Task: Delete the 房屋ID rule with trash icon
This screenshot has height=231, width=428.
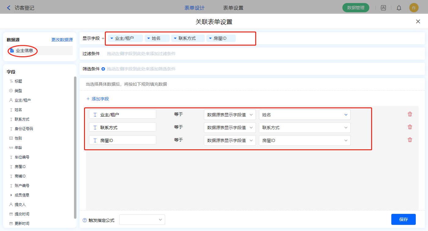Action: pyautogui.click(x=410, y=140)
